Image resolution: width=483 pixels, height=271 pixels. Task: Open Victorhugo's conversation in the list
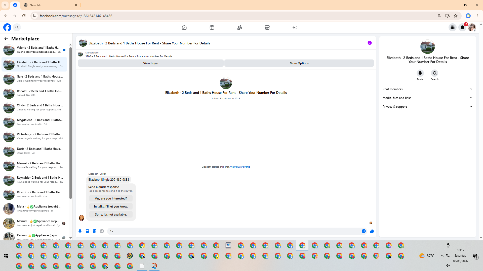[34, 137]
